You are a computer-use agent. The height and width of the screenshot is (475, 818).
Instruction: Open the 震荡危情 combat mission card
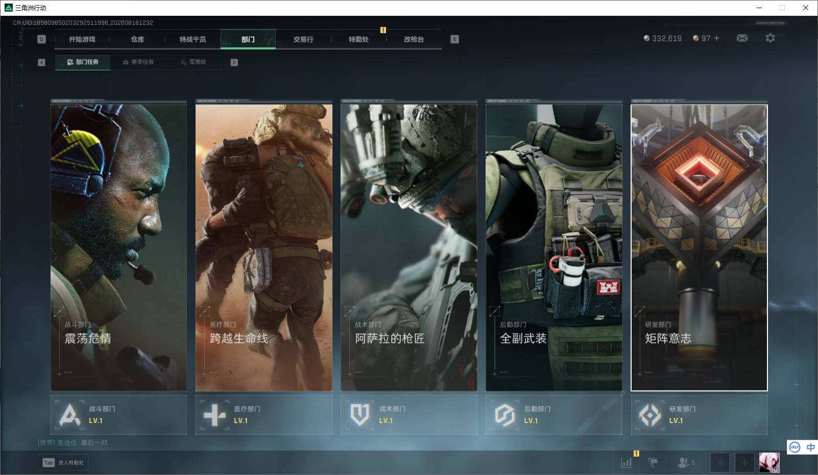(118, 248)
